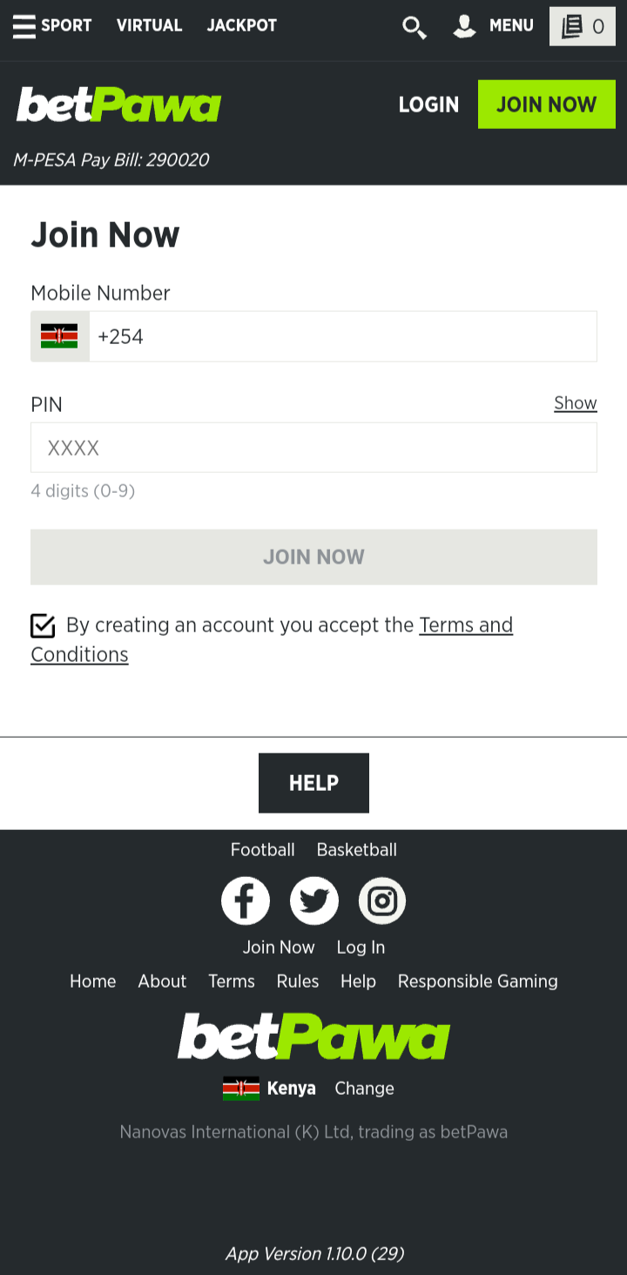Tap the betPawa logo in header
Image resolution: width=627 pixels, height=1275 pixels.
[119, 105]
